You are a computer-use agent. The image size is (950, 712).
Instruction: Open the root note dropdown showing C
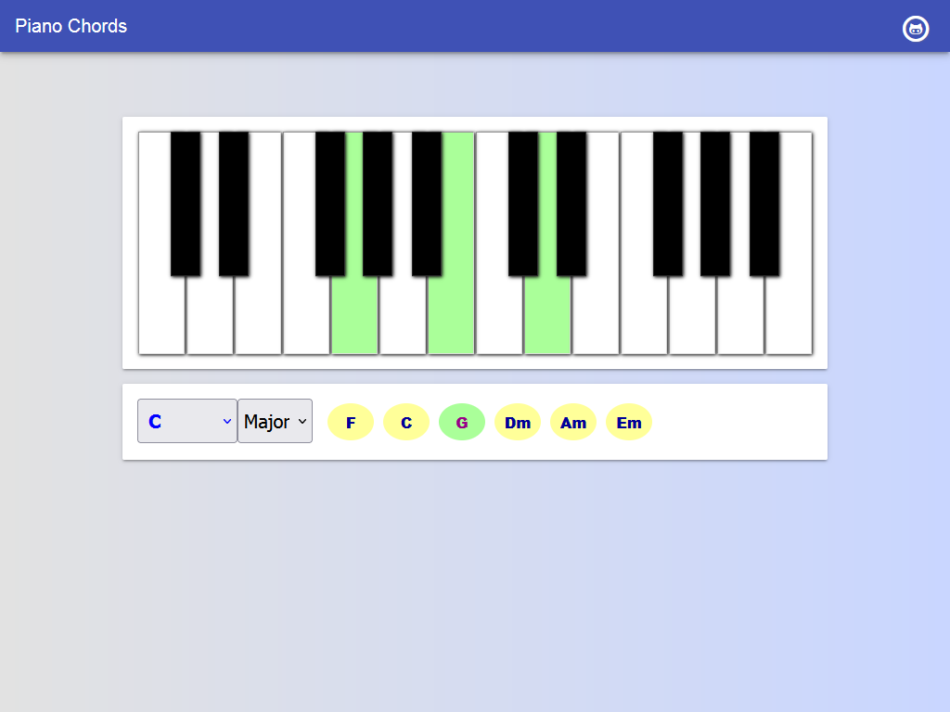tap(187, 421)
